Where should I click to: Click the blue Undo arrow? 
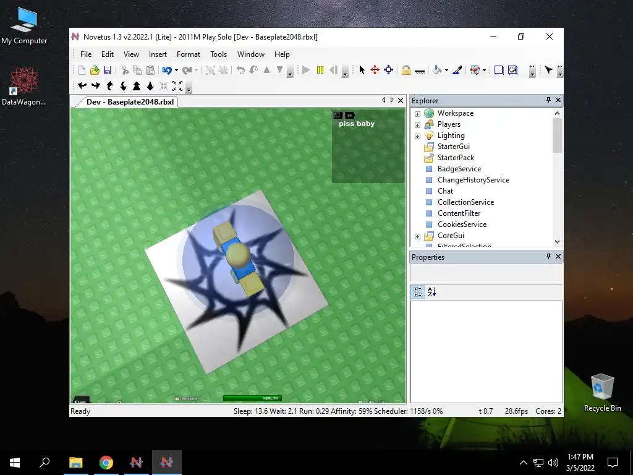click(x=167, y=71)
